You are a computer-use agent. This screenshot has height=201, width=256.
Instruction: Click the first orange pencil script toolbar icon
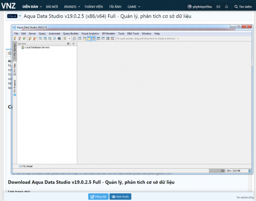pyautogui.click(x=30, y=38)
